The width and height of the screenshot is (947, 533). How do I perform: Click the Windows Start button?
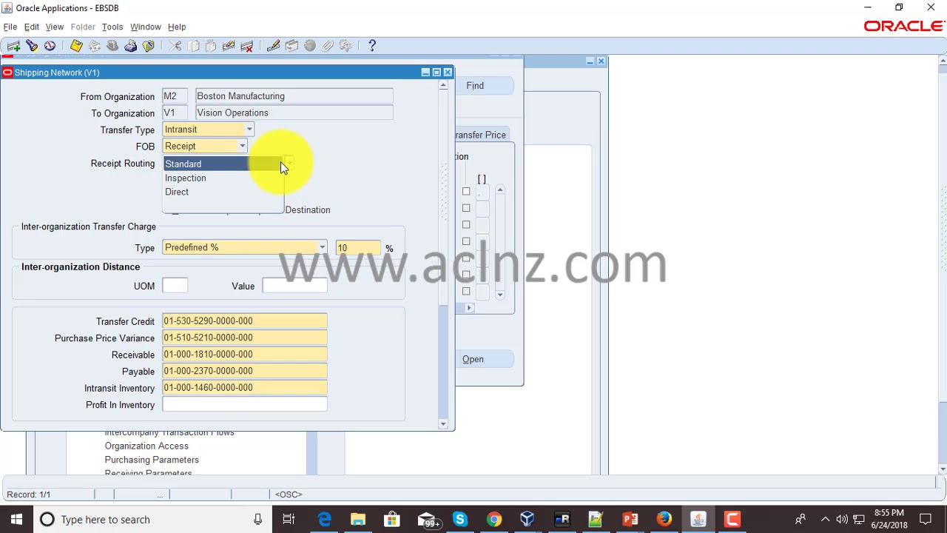16,519
